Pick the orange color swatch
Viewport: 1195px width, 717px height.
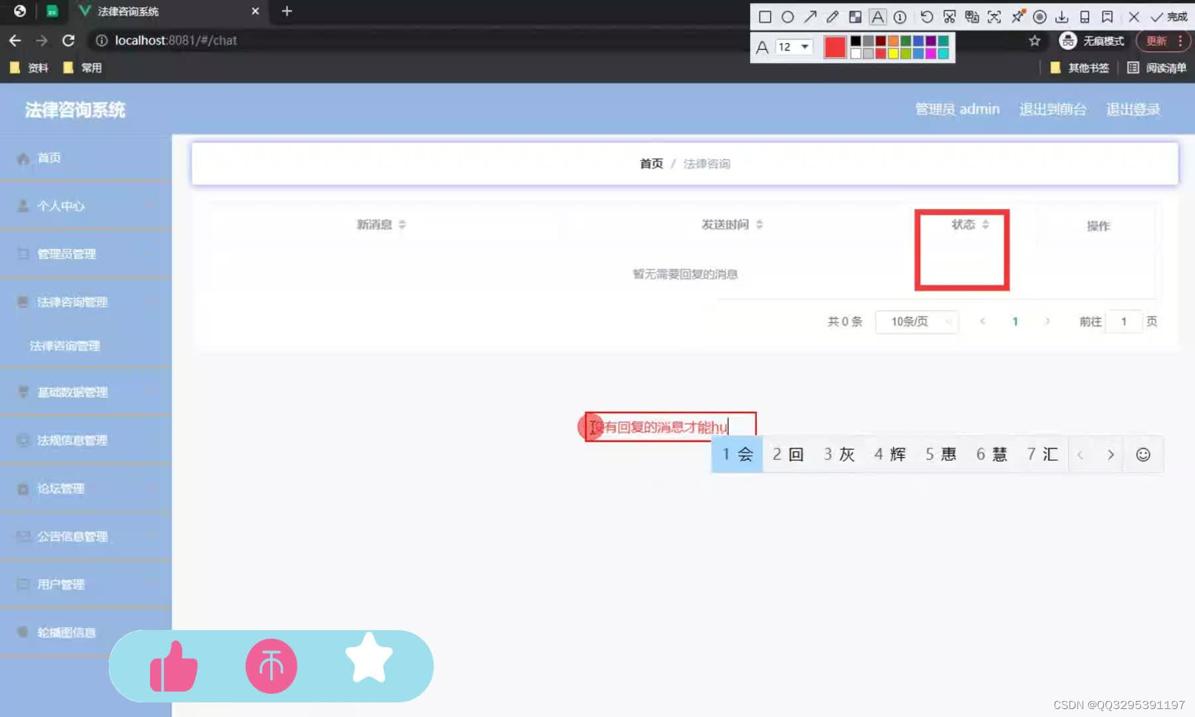[894, 41]
